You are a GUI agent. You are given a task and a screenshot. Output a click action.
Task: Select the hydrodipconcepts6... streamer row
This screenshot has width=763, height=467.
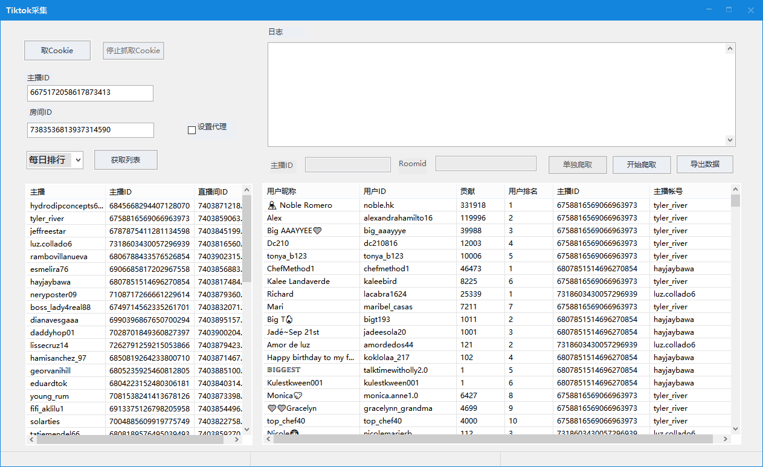tap(134, 205)
